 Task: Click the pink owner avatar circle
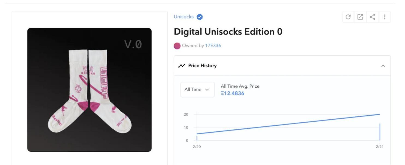pos(177,46)
